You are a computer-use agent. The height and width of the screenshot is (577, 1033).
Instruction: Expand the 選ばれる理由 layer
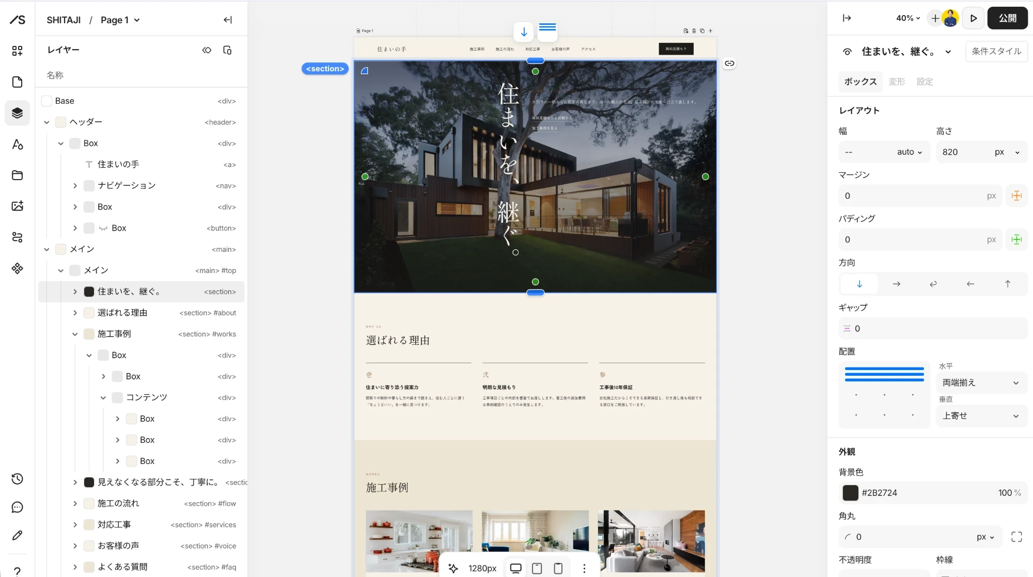pos(75,313)
